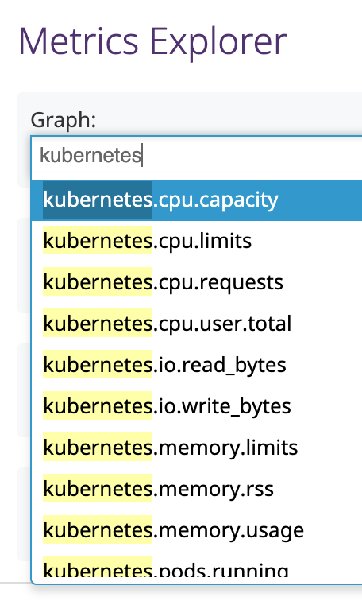Click the yellow-highlighted kubernetes text in cpu.limits row
Viewport: 362px width, 601px height.
[x=98, y=240]
